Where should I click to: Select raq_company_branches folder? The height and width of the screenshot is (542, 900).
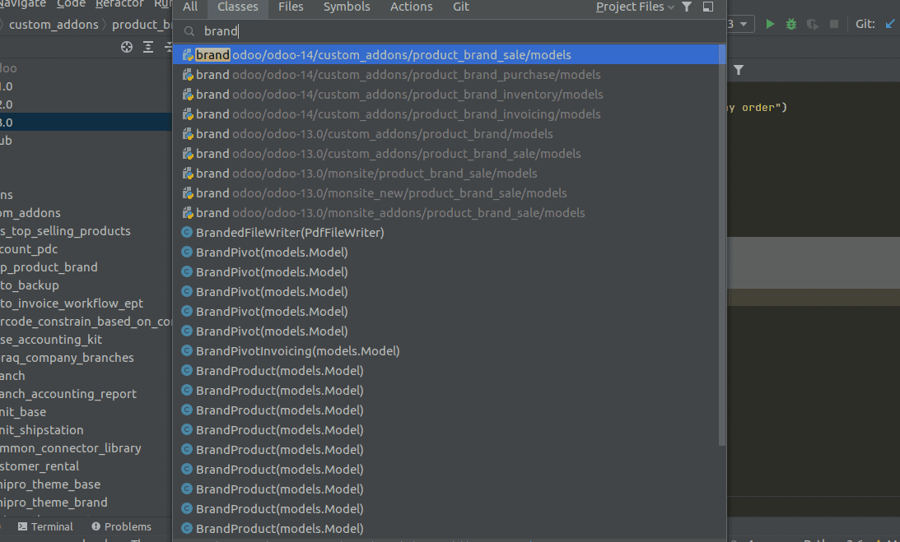pos(68,358)
